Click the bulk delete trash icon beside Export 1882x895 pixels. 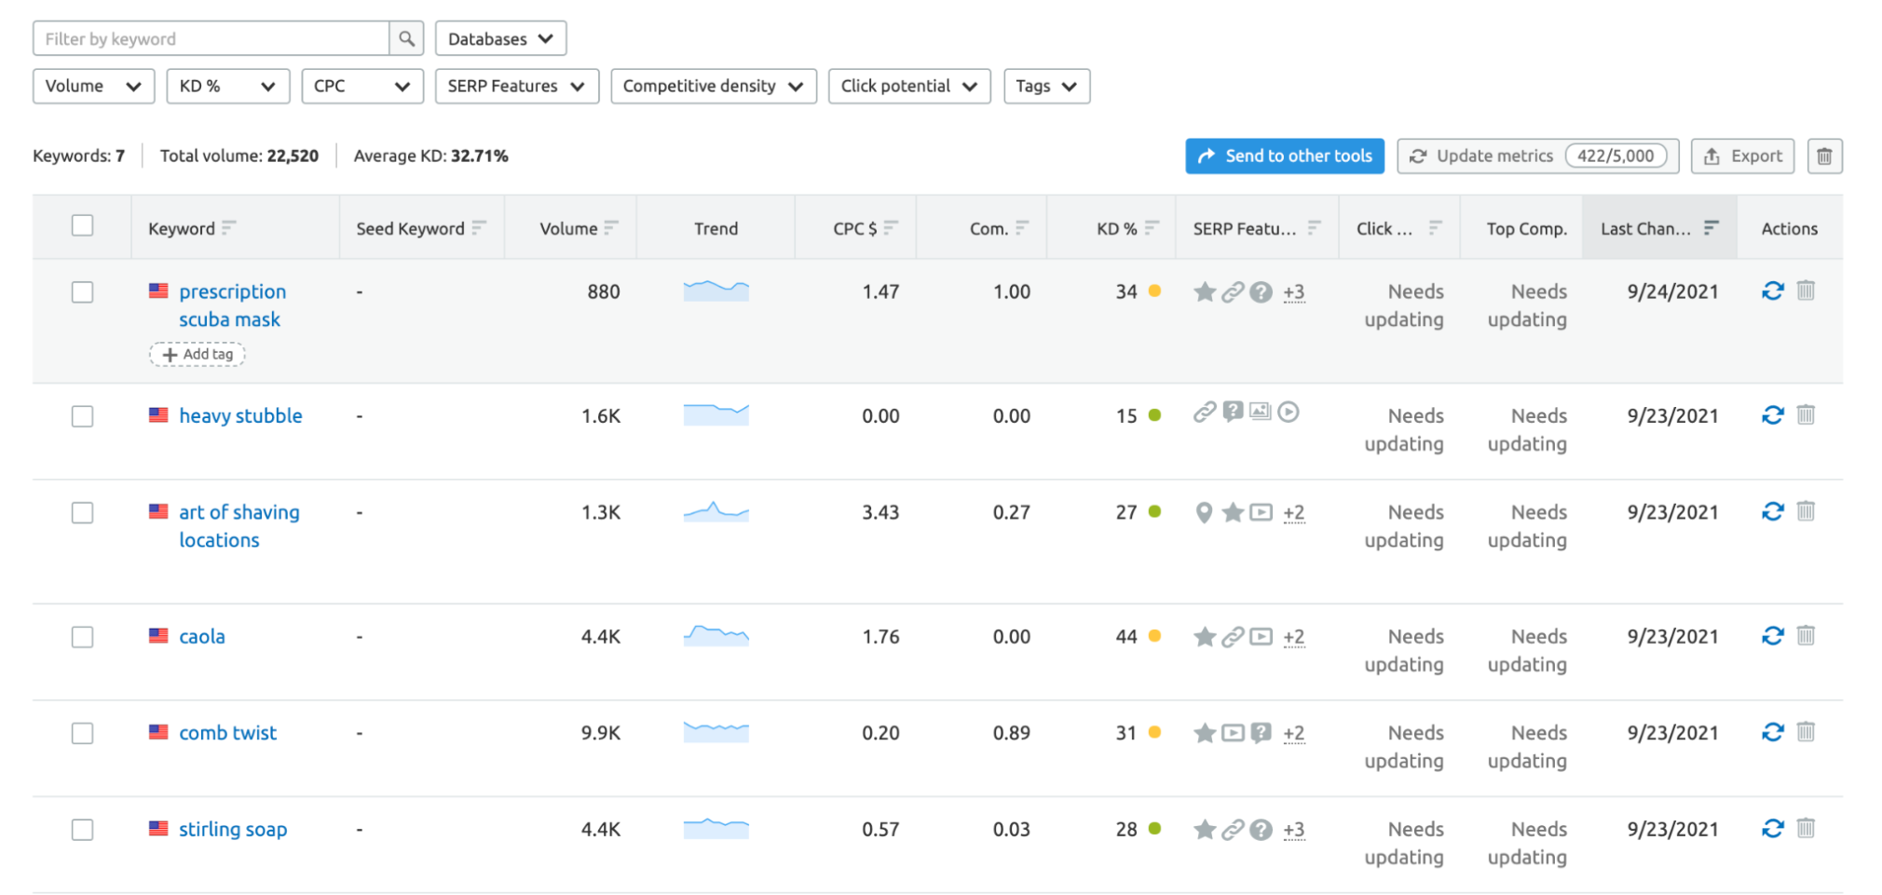coord(1824,156)
